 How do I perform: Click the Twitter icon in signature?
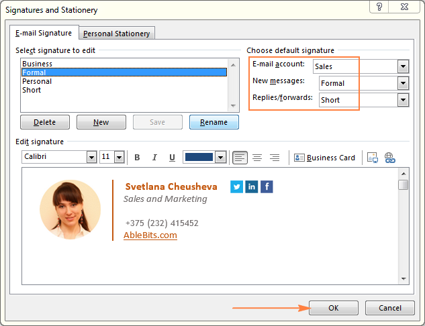click(x=236, y=186)
